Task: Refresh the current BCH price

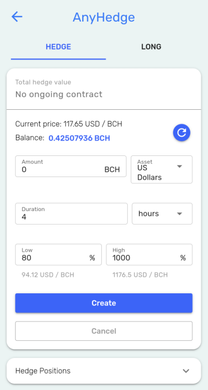Action: tap(181, 133)
